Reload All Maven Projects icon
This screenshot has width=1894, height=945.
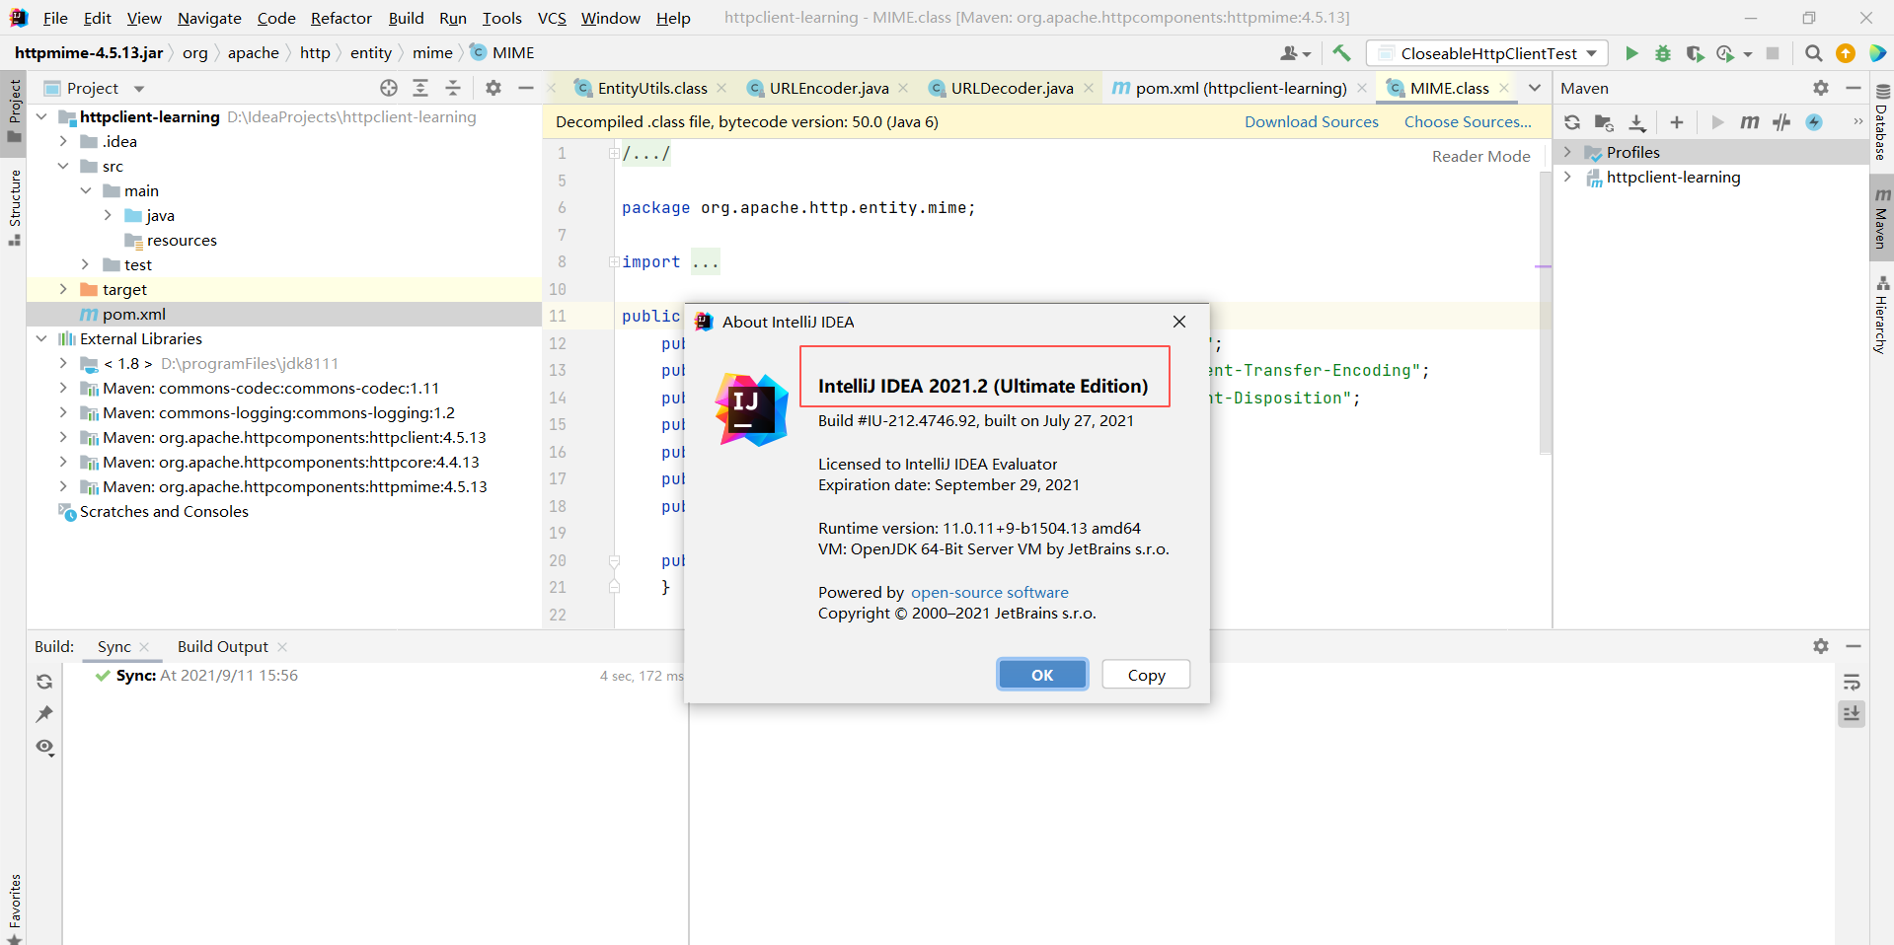[x=1572, y=122]
